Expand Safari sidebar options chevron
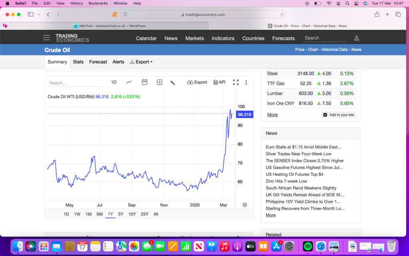 click(x=39, y=14)
